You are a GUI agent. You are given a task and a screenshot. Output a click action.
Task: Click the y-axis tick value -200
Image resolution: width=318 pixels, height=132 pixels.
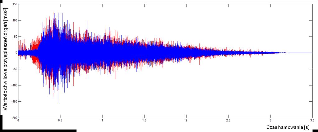[x=14, y=117]
